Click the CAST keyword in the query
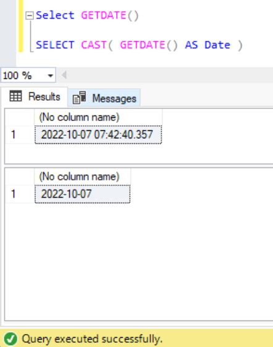The width and height of the screenshot is (273, 347). pos(94,45)
